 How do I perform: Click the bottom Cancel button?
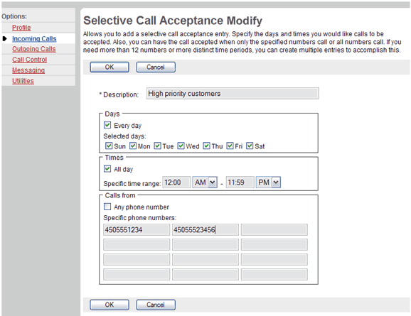[x=156, y=305]
